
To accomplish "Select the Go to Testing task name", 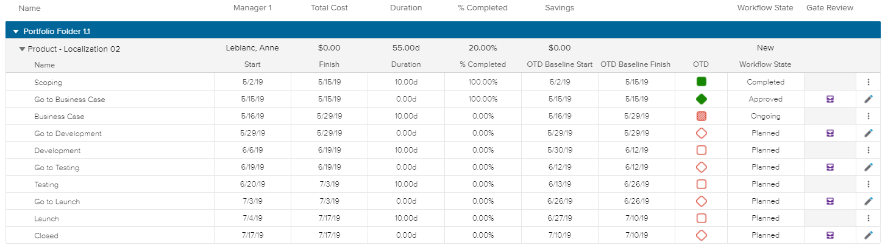I will (x=57, y=168).
